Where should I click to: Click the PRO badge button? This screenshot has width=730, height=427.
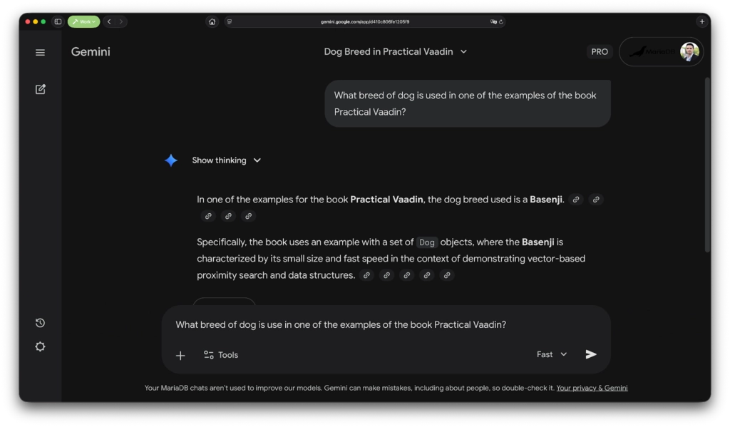[x=600, y=51]
